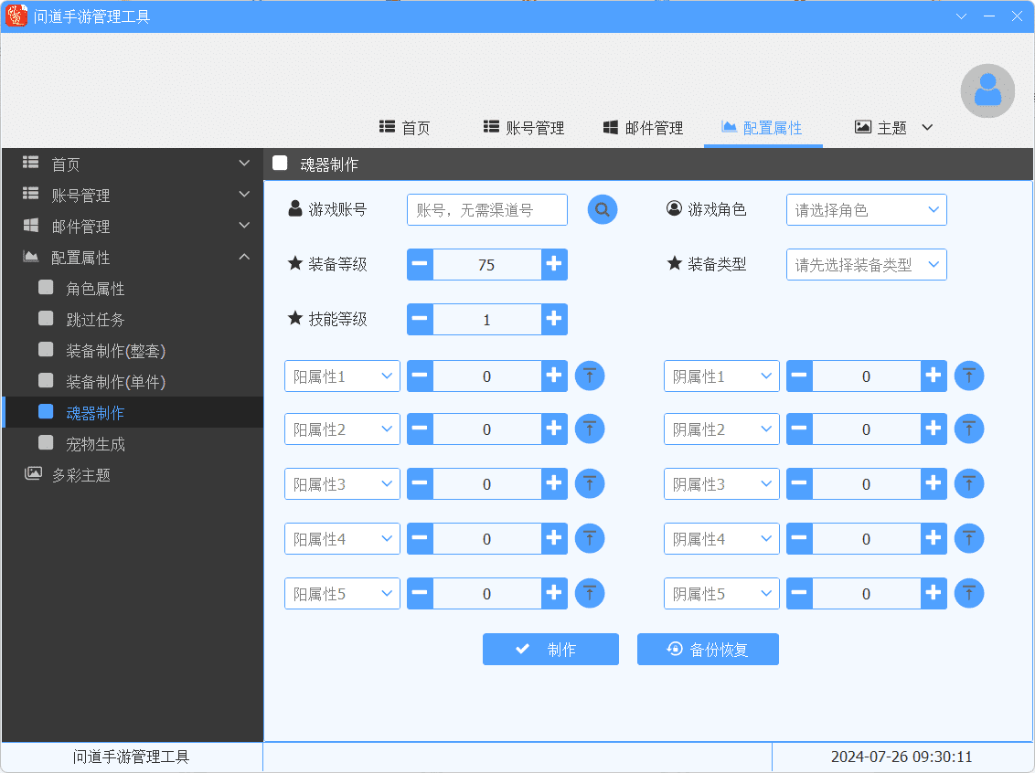Click max-value arrow icon for 阴属性3
Image resolution: width=1035 pixels, height=773 pixels.
point(969,483)
